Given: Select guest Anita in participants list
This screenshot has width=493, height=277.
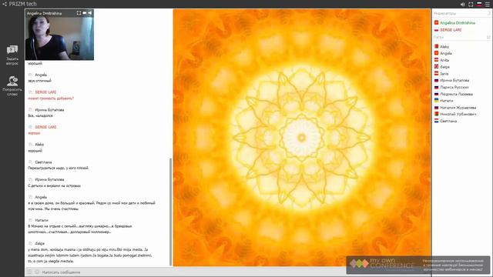Looking at the screenshot, I should click(444, 60).
